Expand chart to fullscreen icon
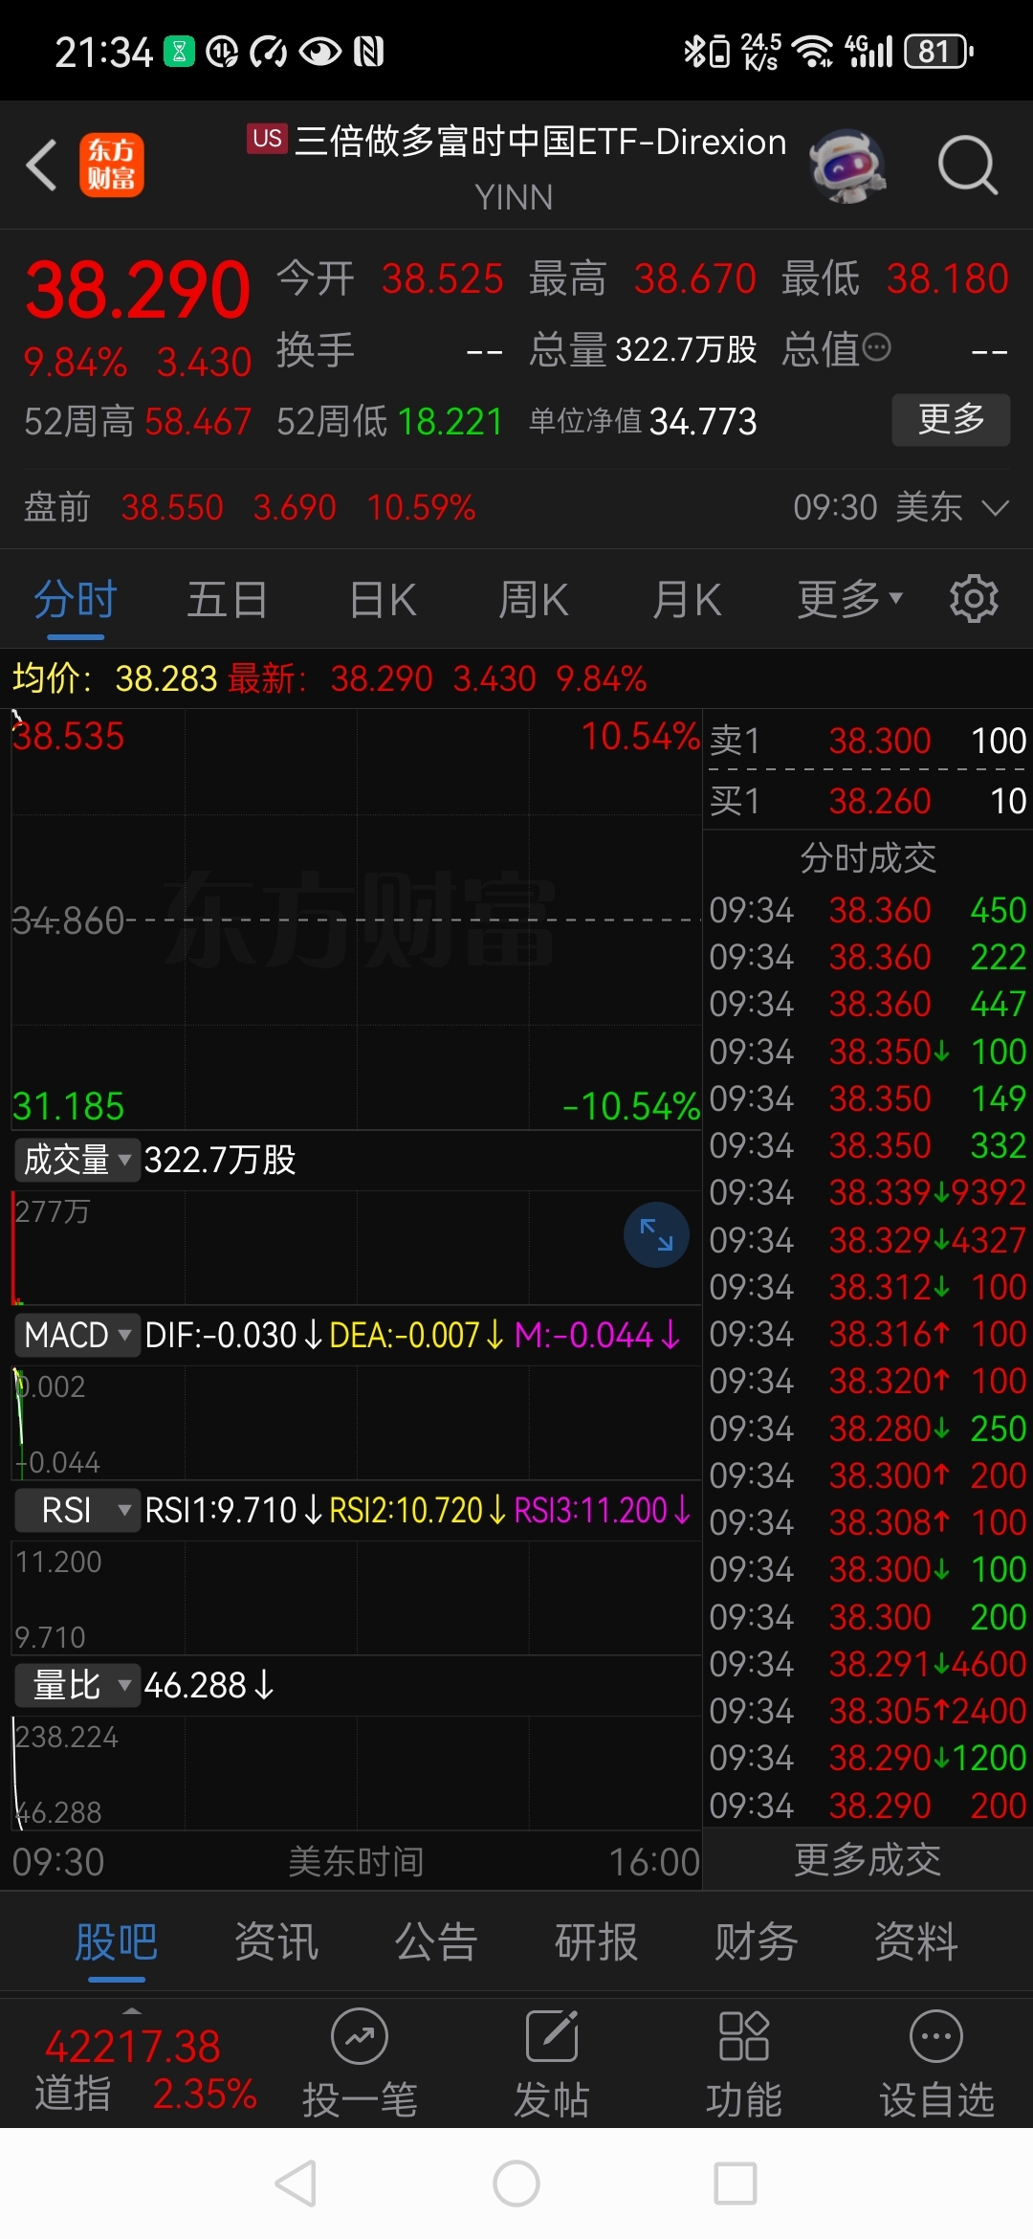 tap(656, 1234)
